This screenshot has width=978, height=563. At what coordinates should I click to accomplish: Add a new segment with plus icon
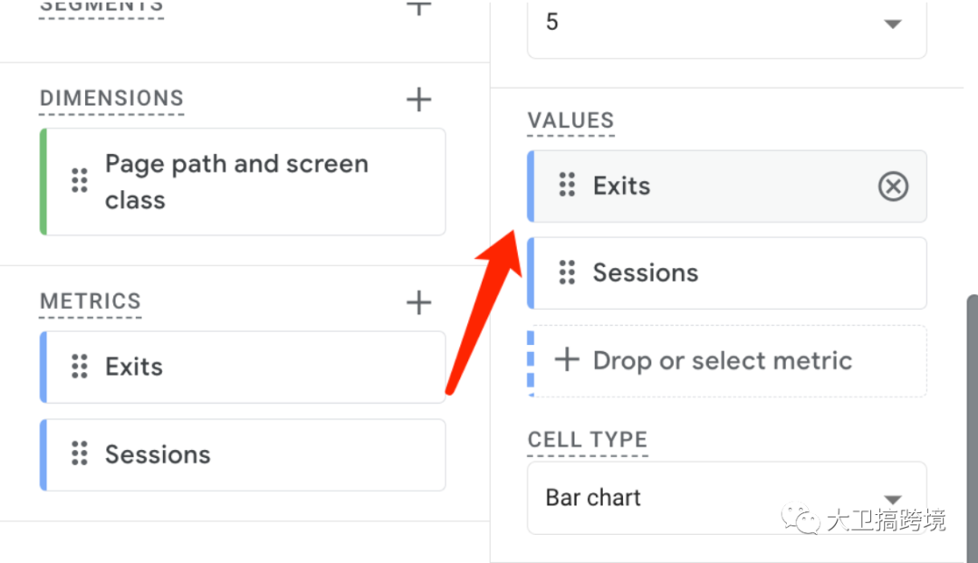(418, 7)
